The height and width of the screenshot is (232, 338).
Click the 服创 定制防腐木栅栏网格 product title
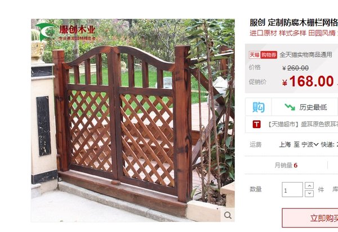pos(293,22)
